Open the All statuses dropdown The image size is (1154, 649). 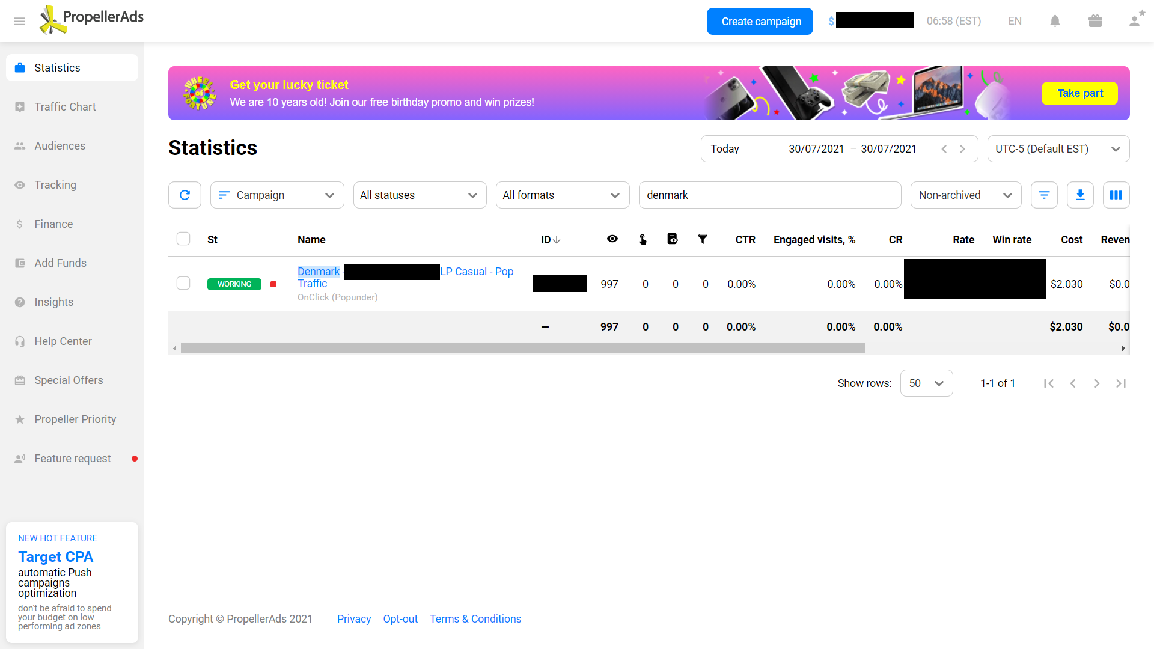420,195
